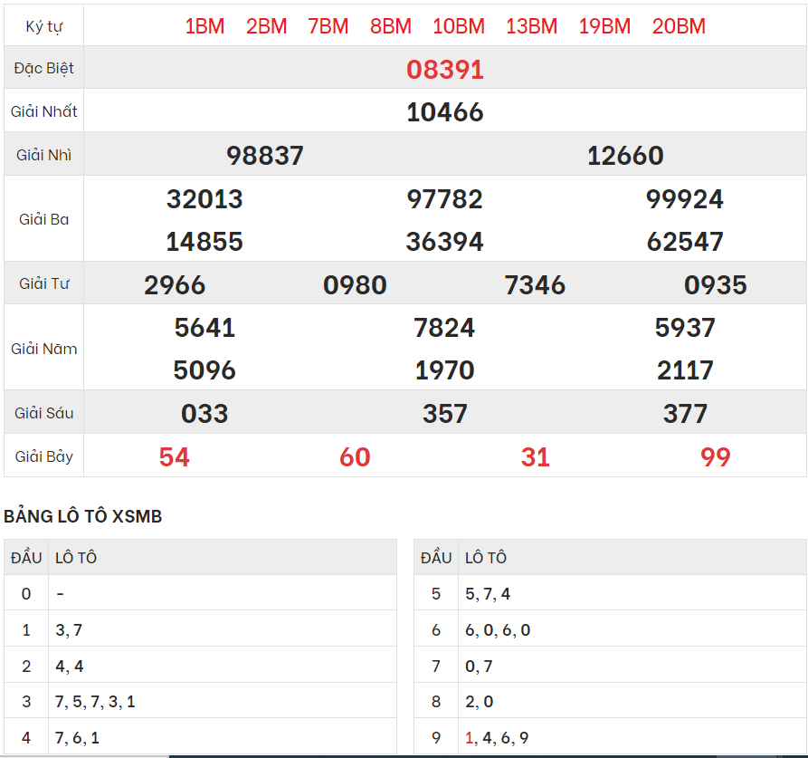This screenshot has width=808, height=758.
Task: Click the BẢNG LÔ TÔ XSMB heading
Action: 83,517
